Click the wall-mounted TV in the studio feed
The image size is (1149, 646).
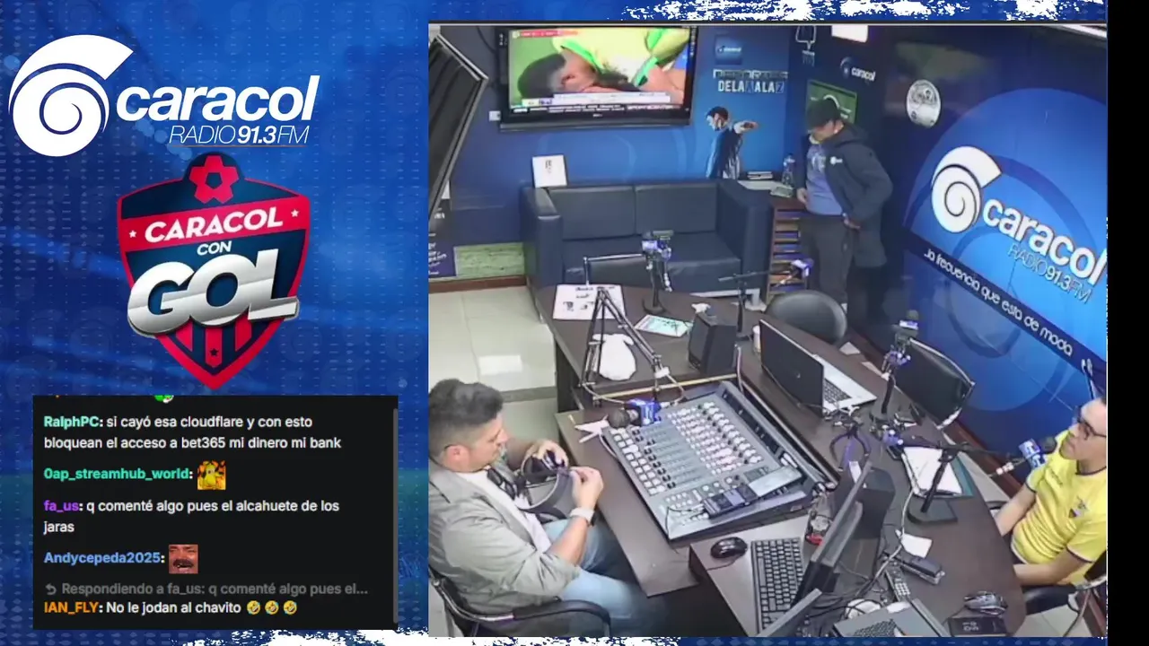coord(597,76)
